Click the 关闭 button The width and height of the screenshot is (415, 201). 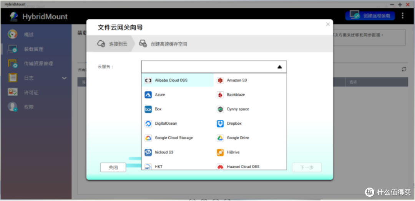click(x=113, y=168)
